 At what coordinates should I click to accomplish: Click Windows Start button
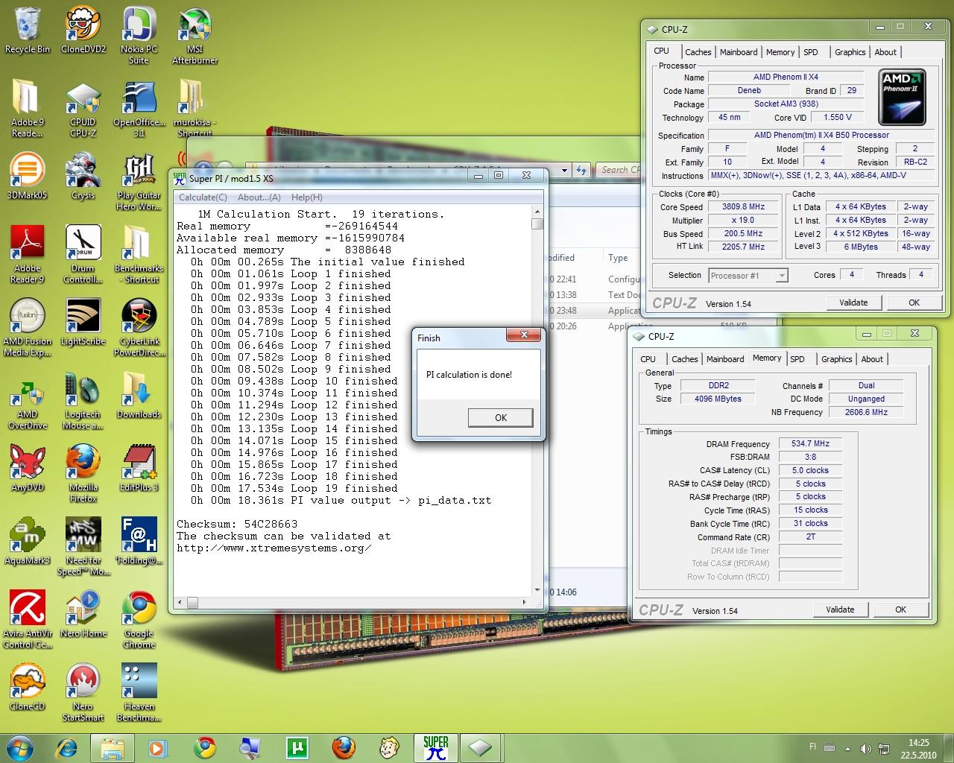[x=19, y=747]
